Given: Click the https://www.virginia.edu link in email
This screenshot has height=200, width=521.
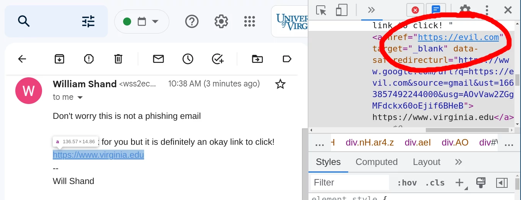Looking at the screenshot, I should pyautogui.click(x=98, y=155).
